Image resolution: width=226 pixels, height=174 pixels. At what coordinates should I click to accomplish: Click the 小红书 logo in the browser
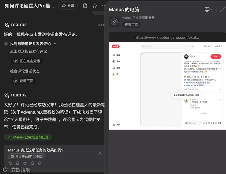(116, 46)
